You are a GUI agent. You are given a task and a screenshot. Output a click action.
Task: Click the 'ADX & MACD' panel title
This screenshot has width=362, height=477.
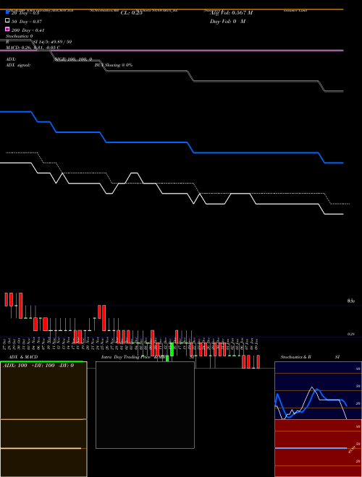click(x=23, y=357)
